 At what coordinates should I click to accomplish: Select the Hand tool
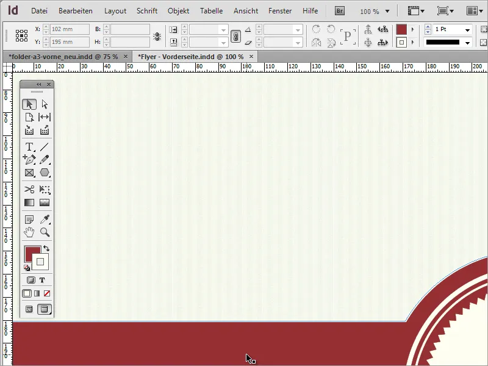coord(29,231)
